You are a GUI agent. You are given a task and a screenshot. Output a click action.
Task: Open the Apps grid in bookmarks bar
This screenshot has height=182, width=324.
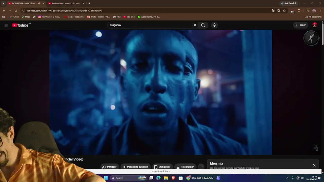(3, 17)
